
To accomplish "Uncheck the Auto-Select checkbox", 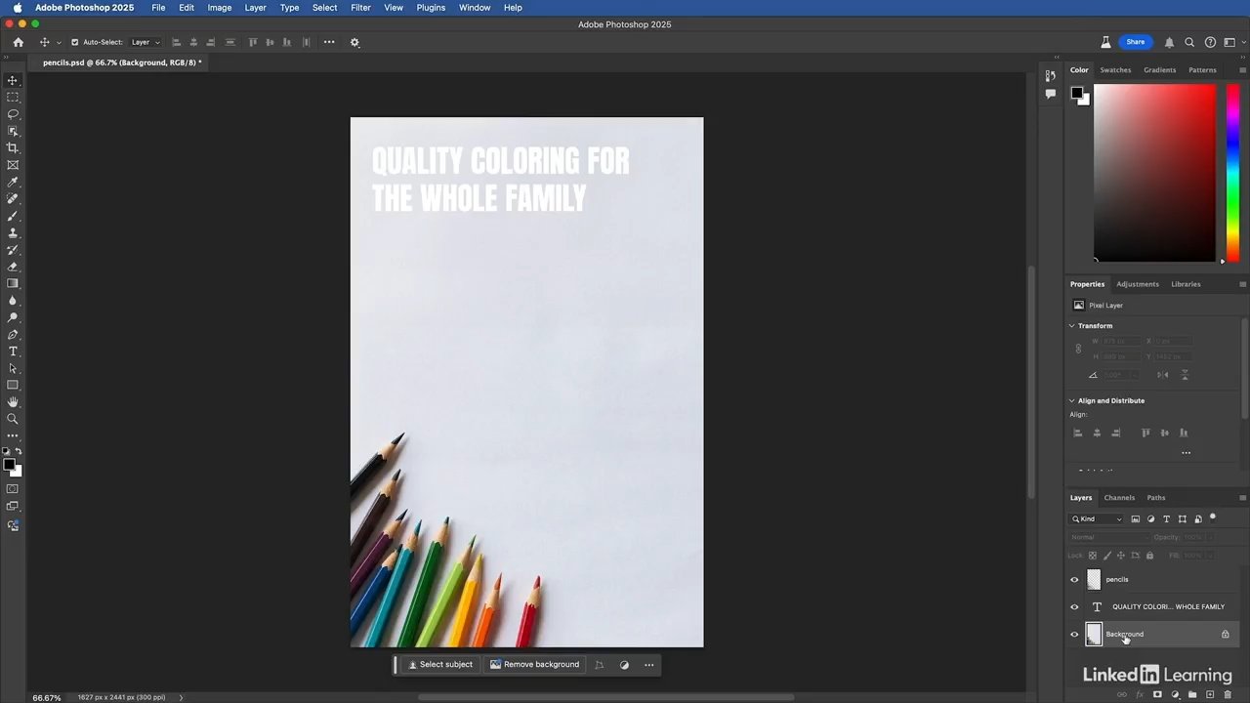I will tap(74, 42).
